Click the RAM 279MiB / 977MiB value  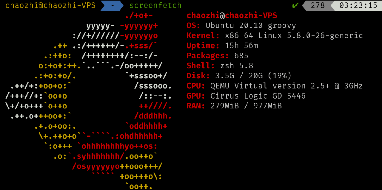click(246, 106)
